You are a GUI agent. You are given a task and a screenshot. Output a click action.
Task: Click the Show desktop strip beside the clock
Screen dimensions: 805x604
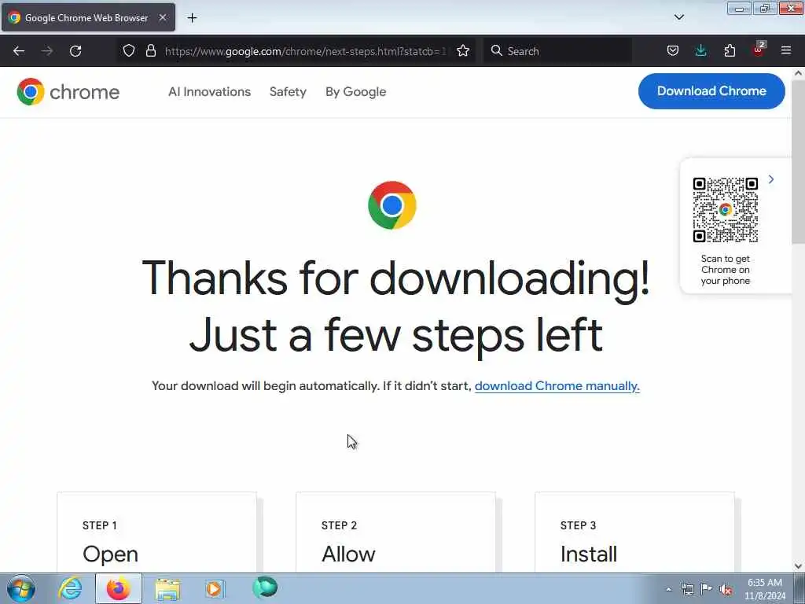799,588
